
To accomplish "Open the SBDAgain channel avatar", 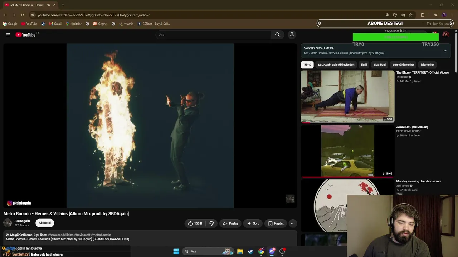I will click(x=8, y=223).
